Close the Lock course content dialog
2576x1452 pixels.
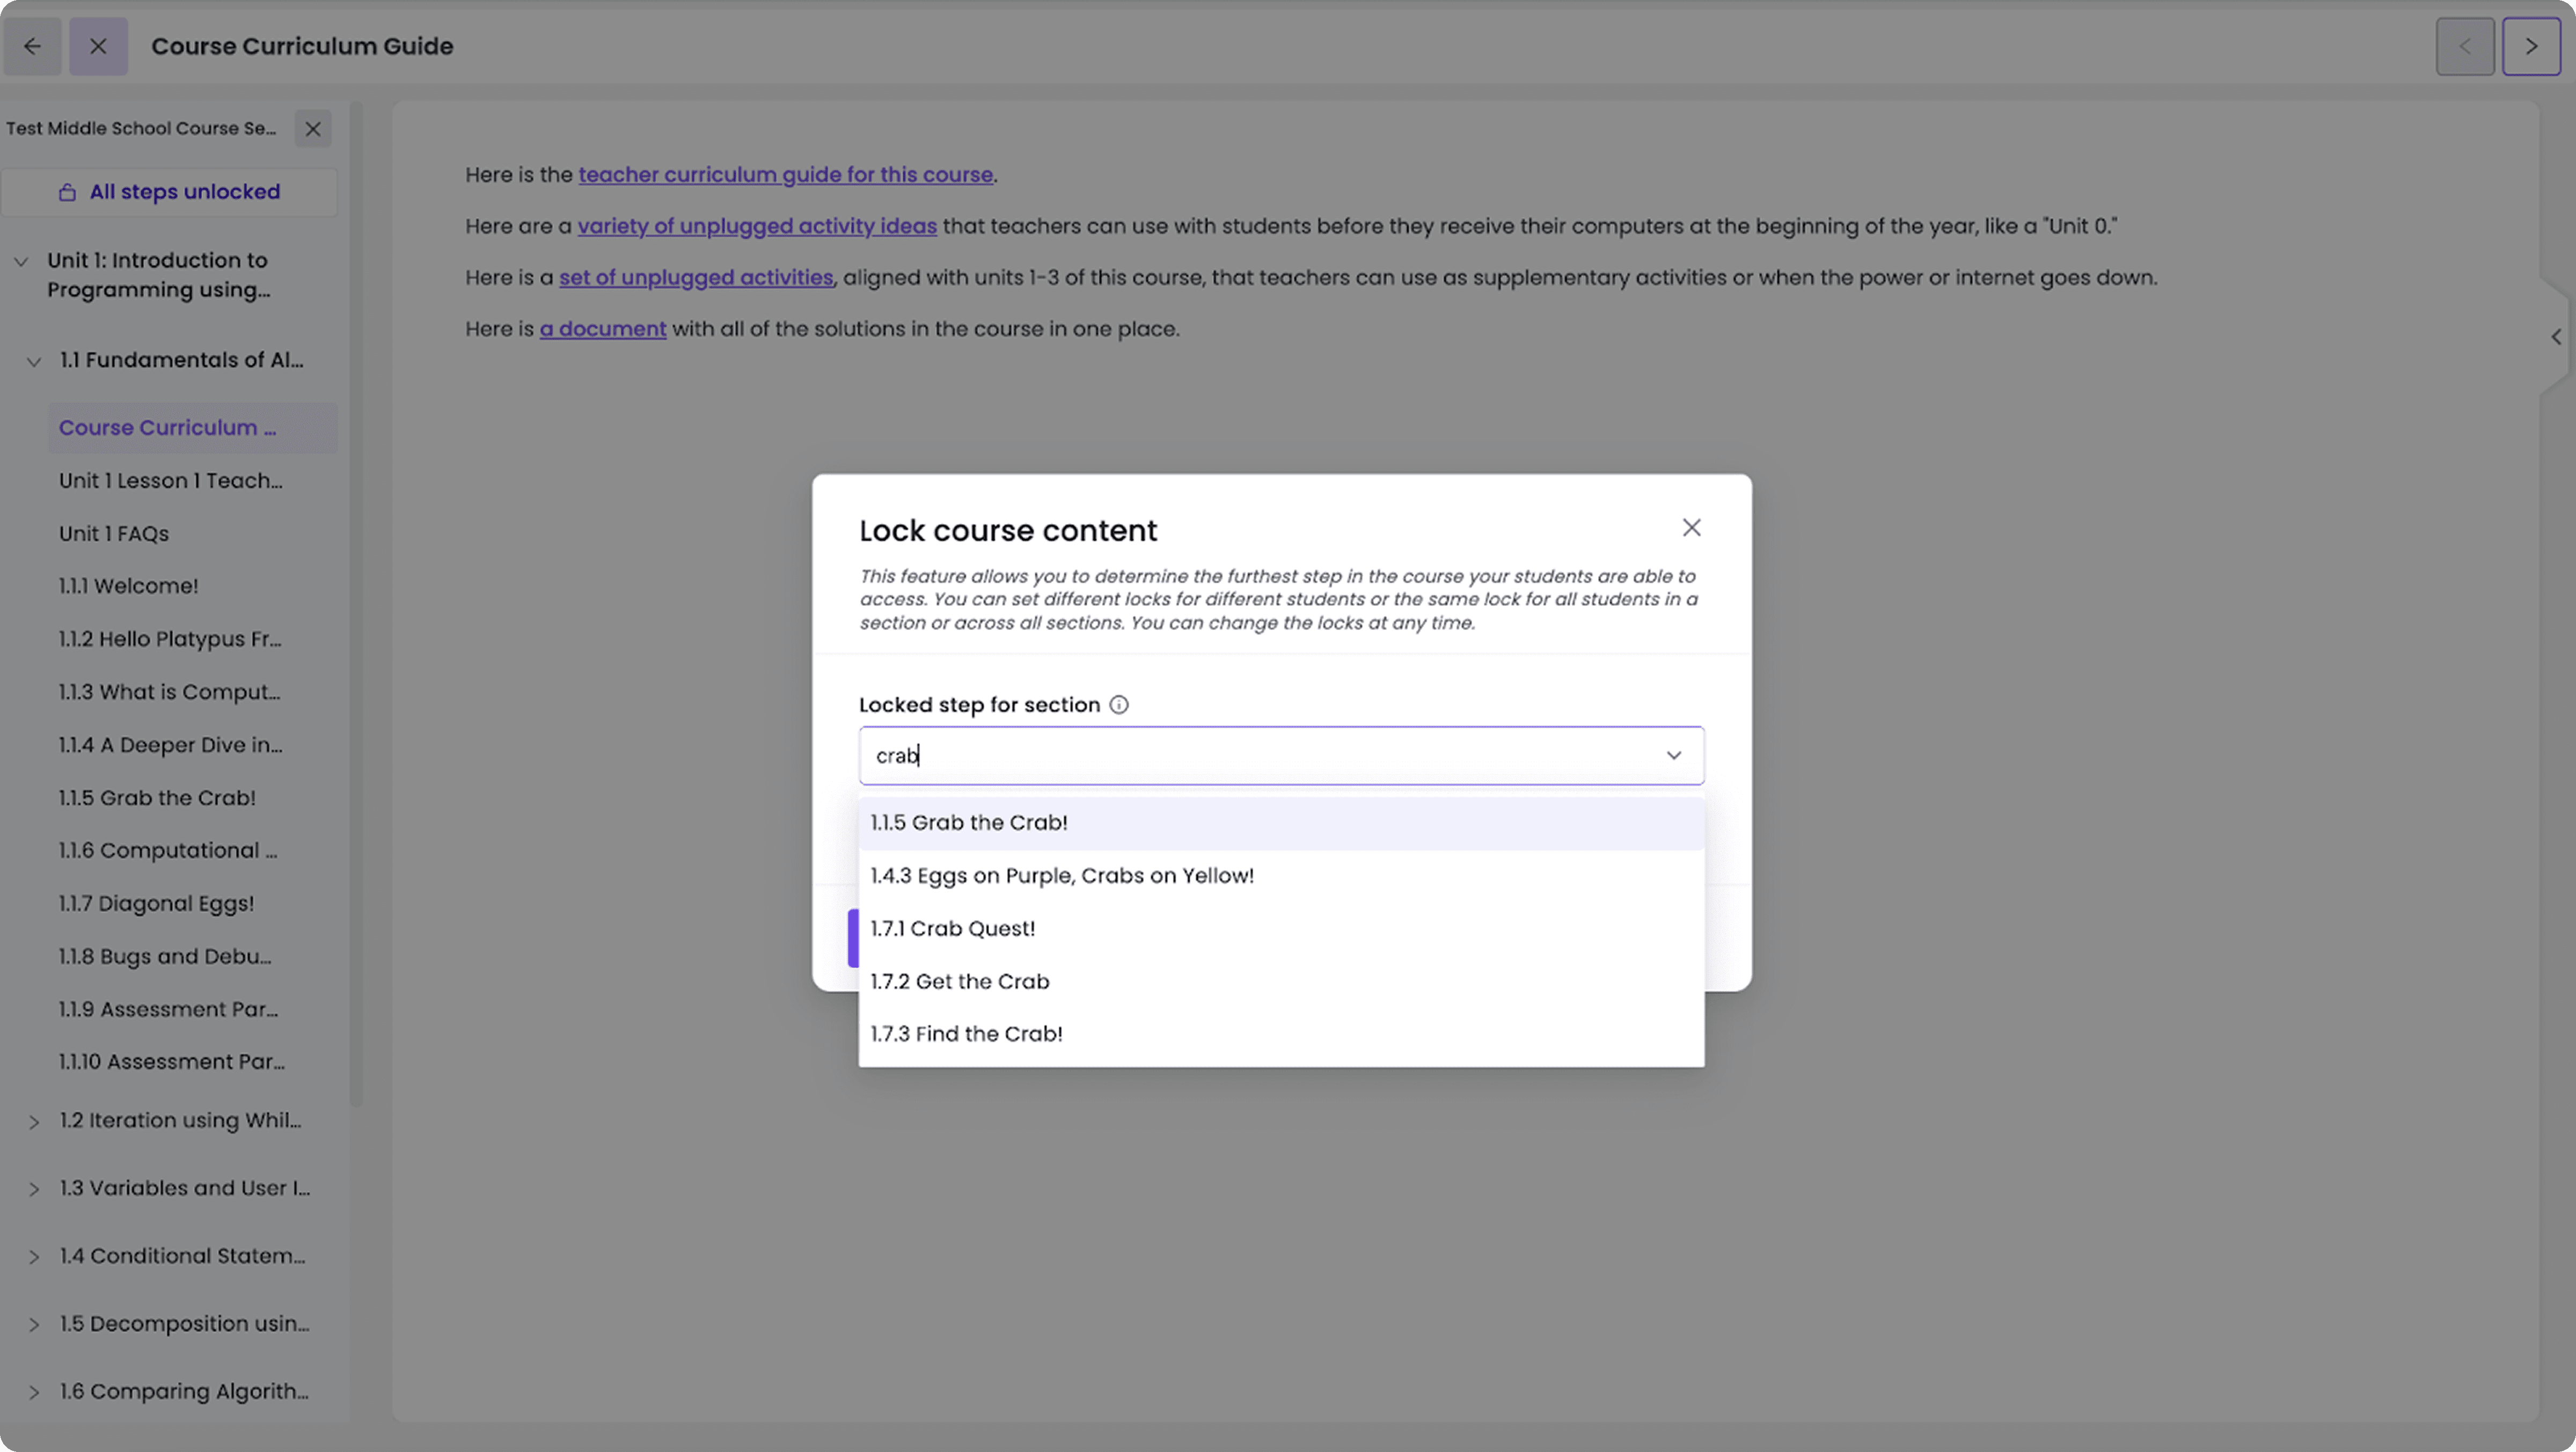point(1691,528)
